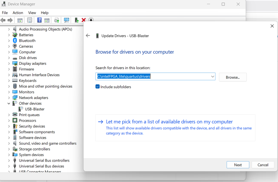Screen dimensions: 278x182
Task: Open the Action menu
Action: pos(18,13)
